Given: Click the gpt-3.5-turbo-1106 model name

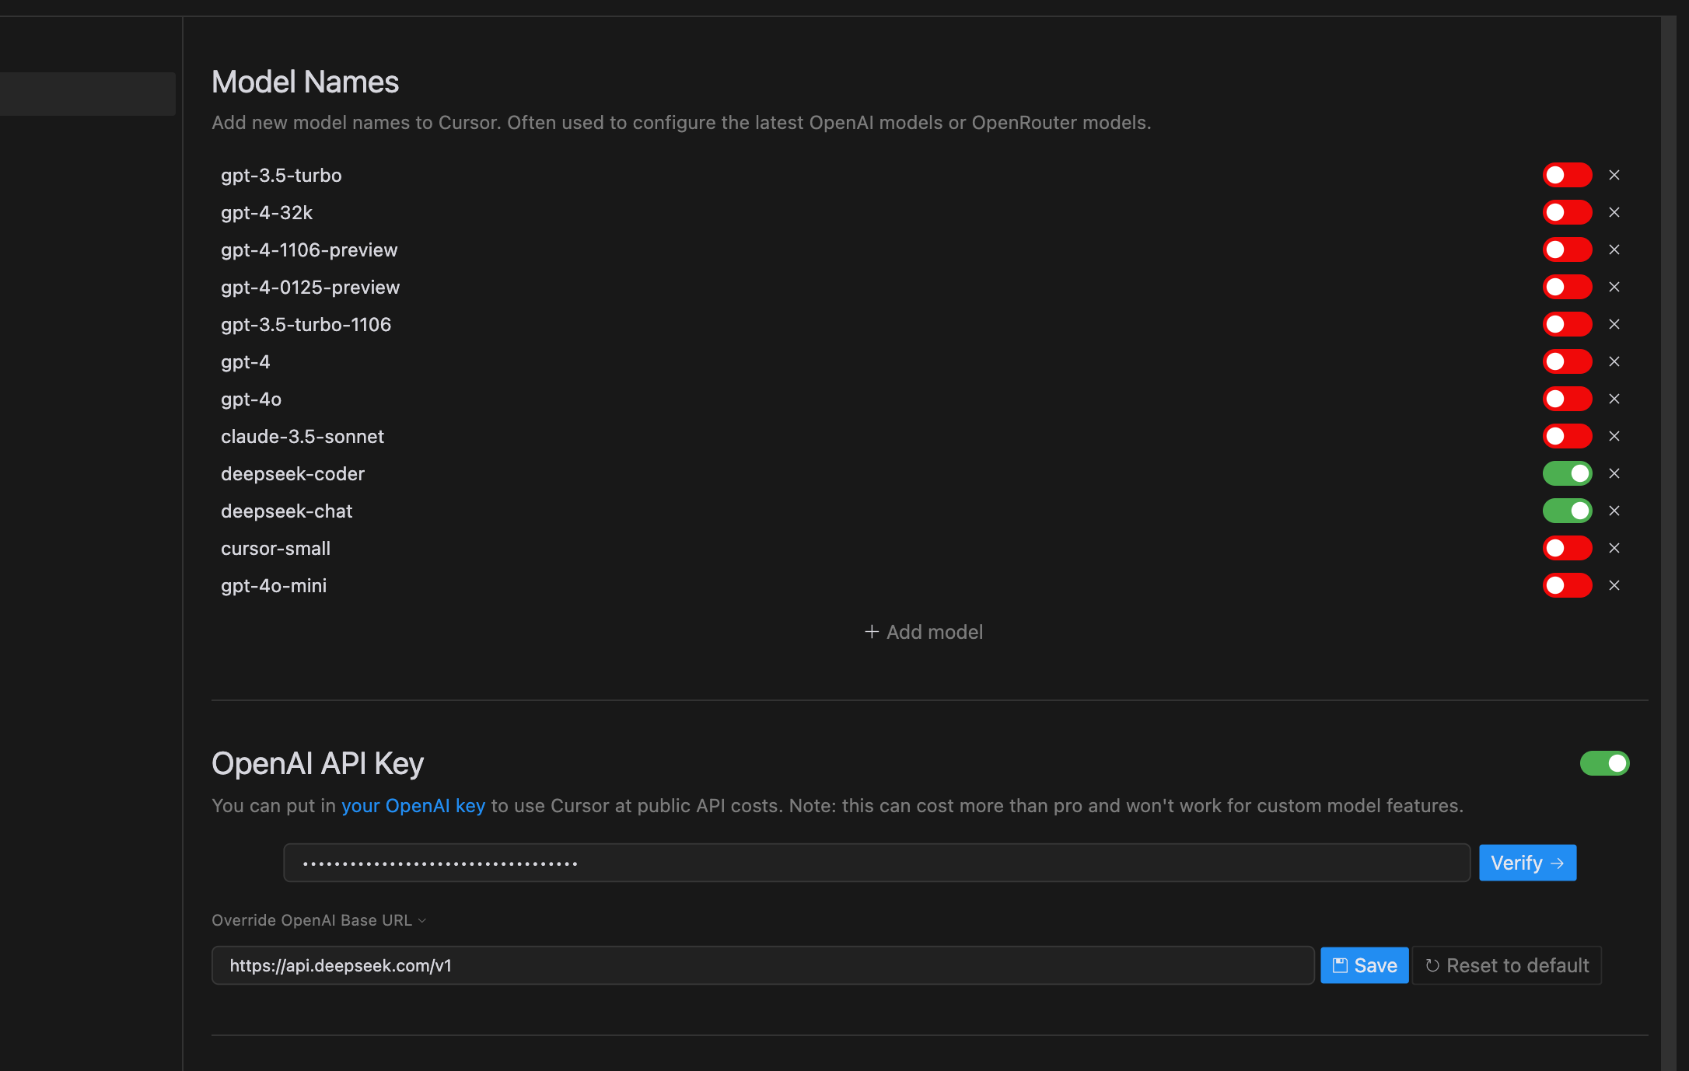Looking at the screenshot, I should click(x=306, y=325).
